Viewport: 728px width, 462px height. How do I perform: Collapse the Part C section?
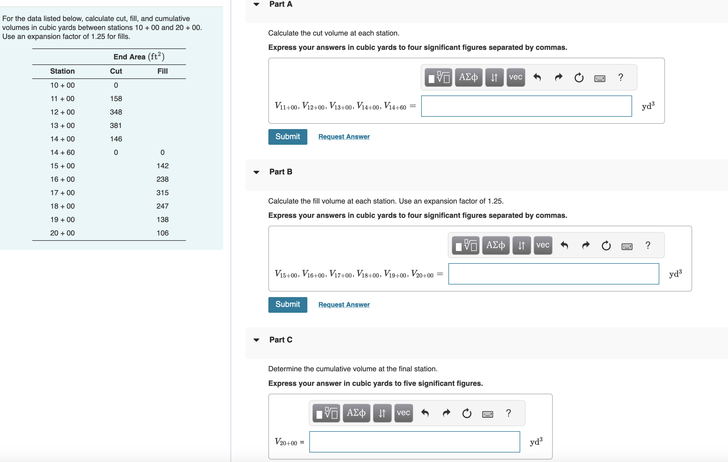click(x=256, y=340)
